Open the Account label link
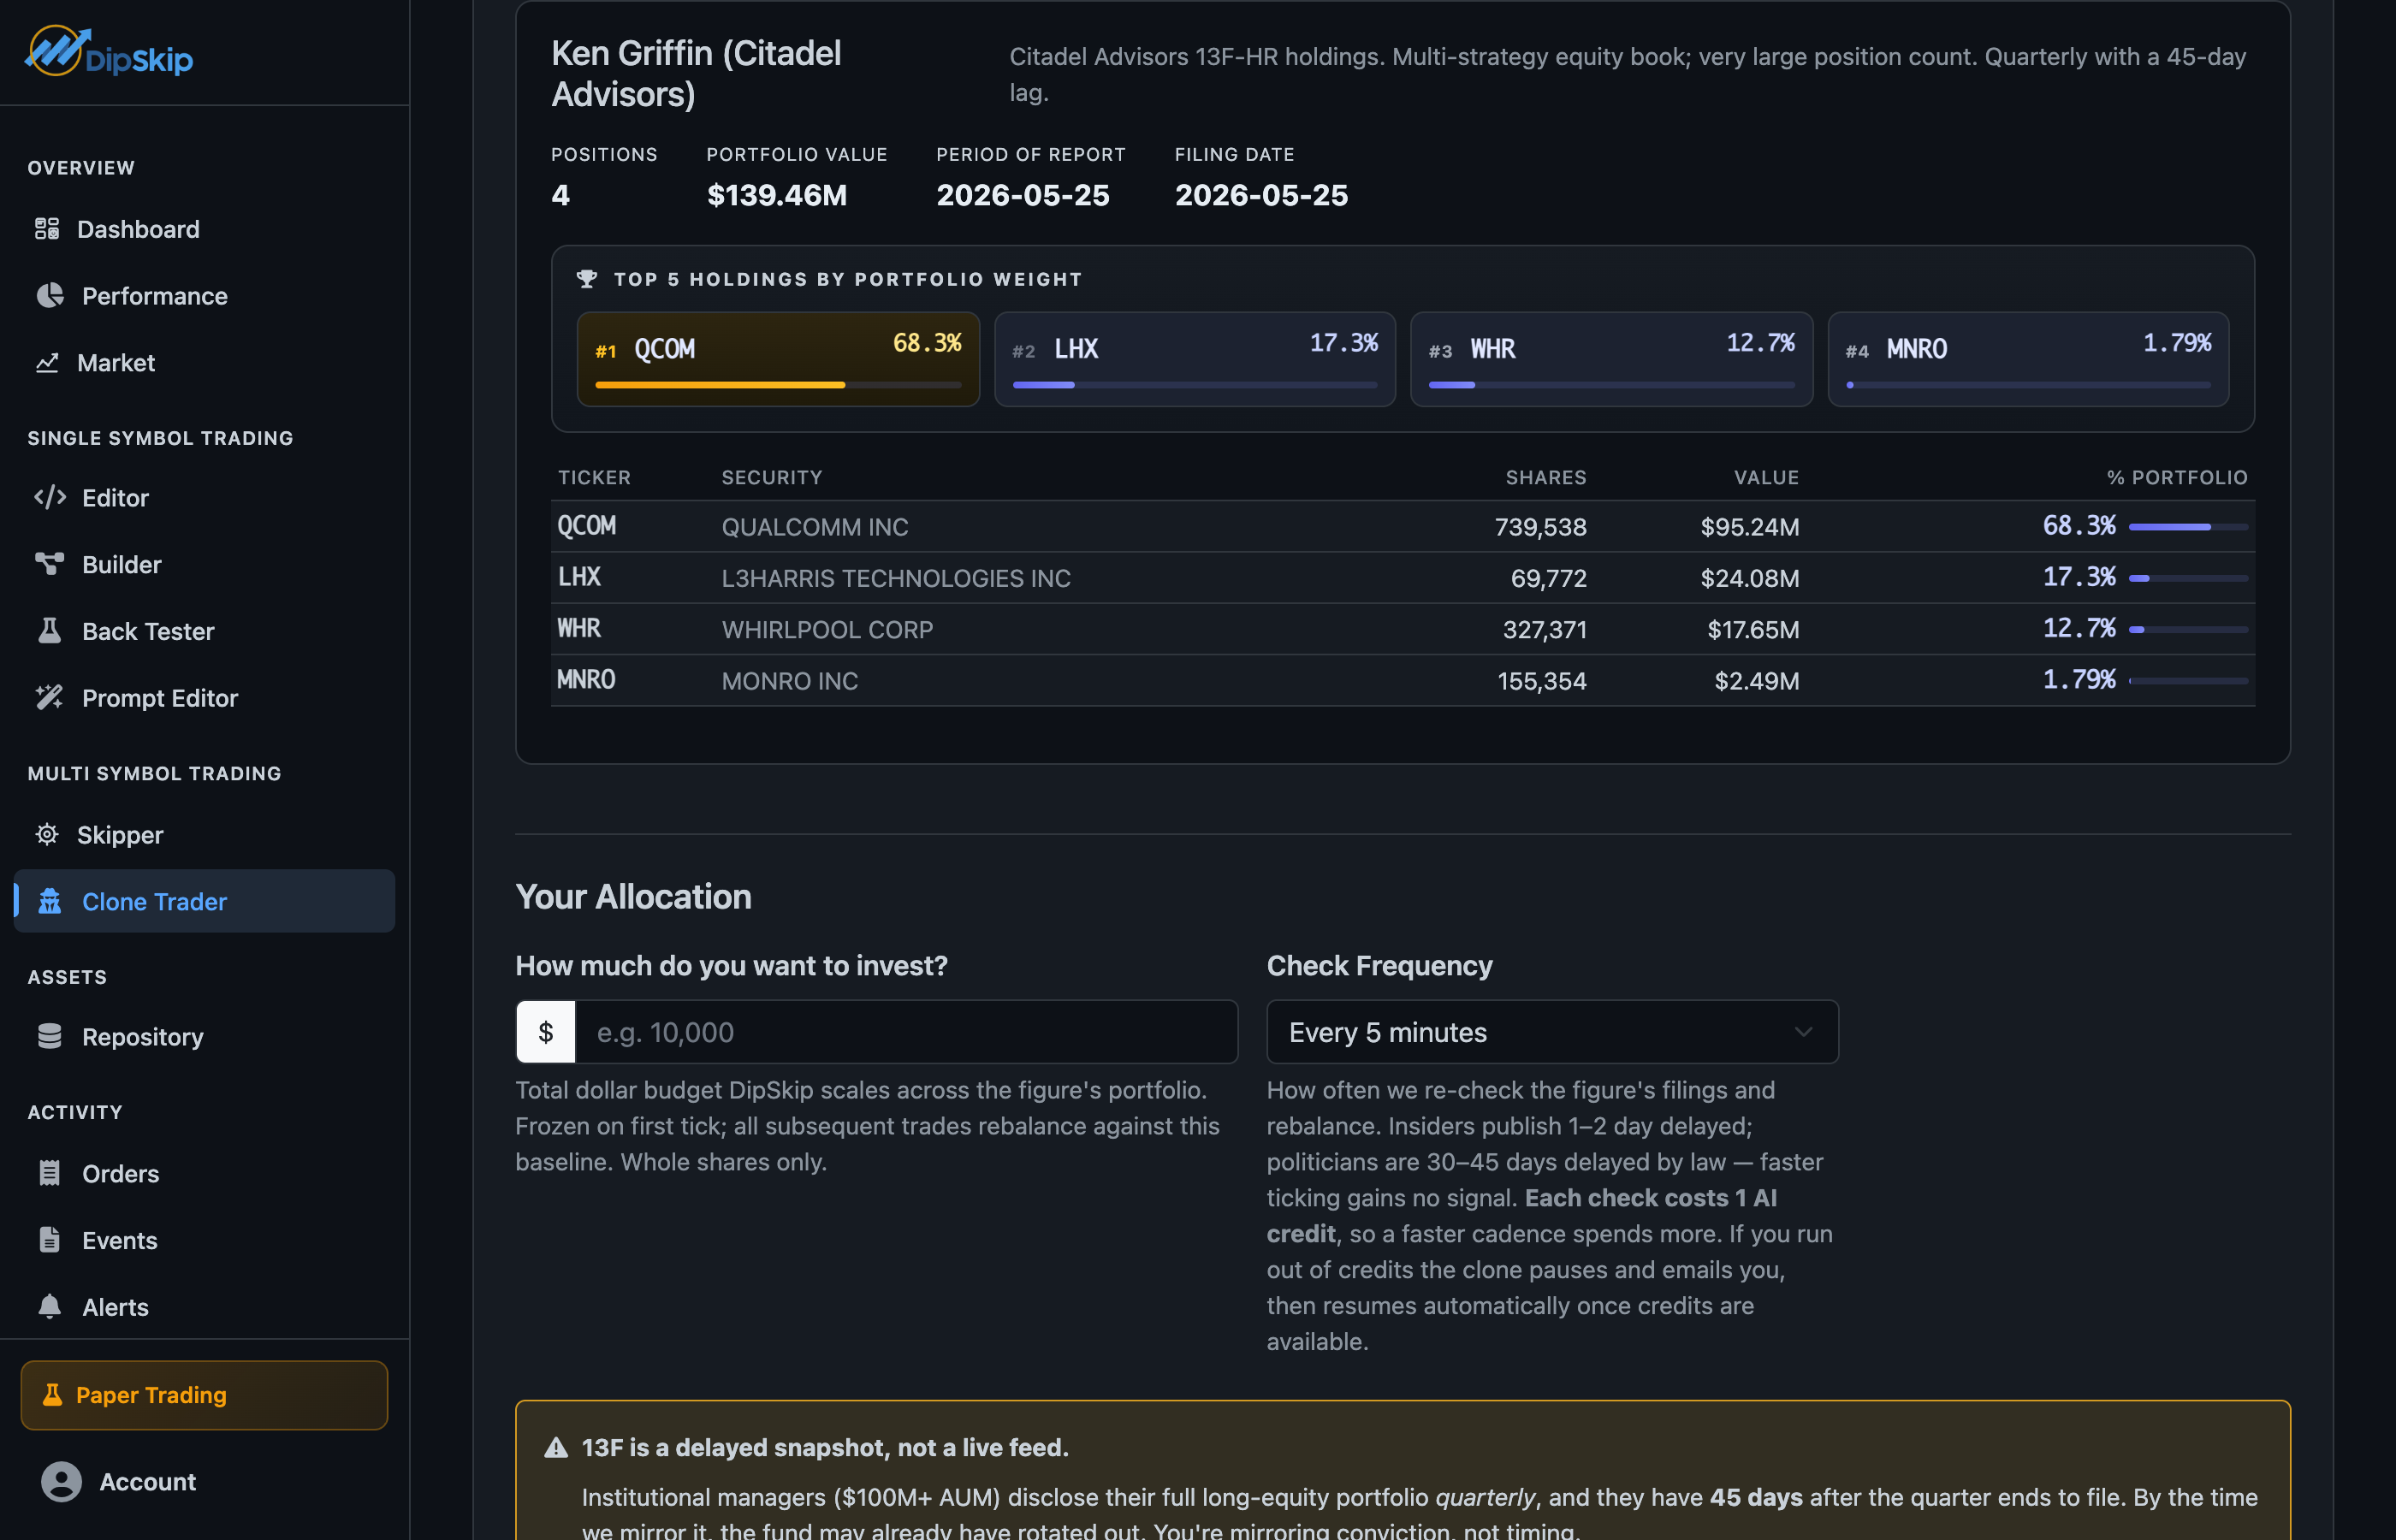 pos(147,1482)
